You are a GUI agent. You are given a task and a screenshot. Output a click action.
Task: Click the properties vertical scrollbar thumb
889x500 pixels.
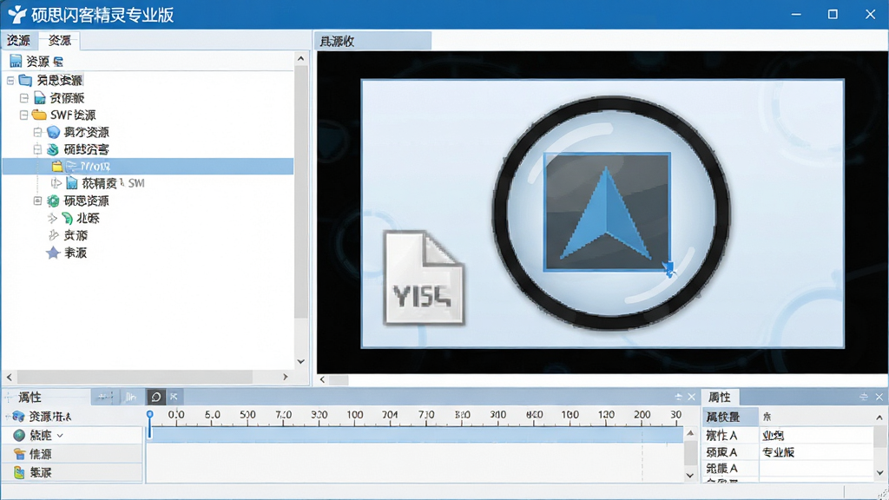pyautogui.click(x=879, y=437)
